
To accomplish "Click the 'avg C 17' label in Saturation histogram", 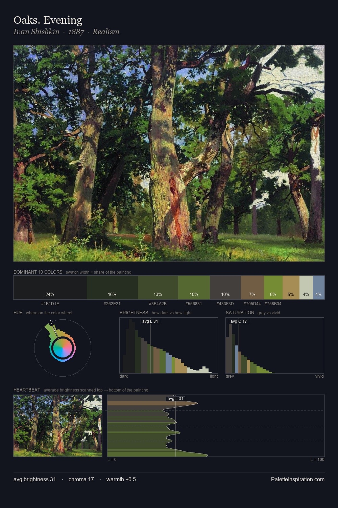I will tap(239, 321).
